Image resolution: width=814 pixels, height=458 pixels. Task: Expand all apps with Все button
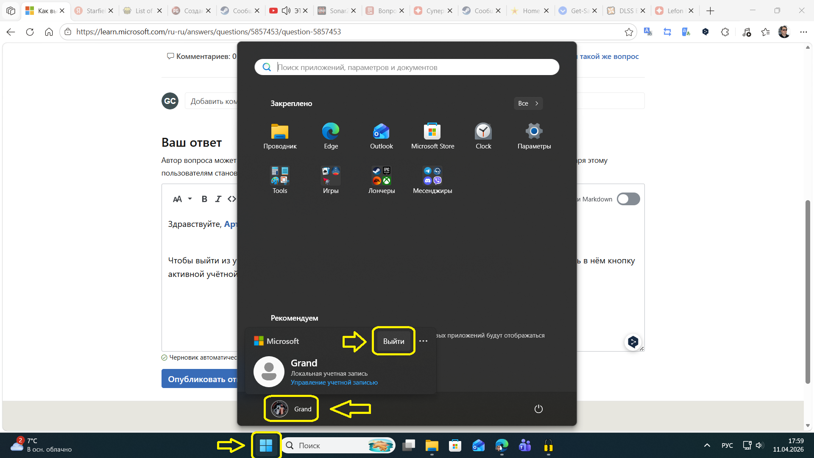(x=528, y=103)
